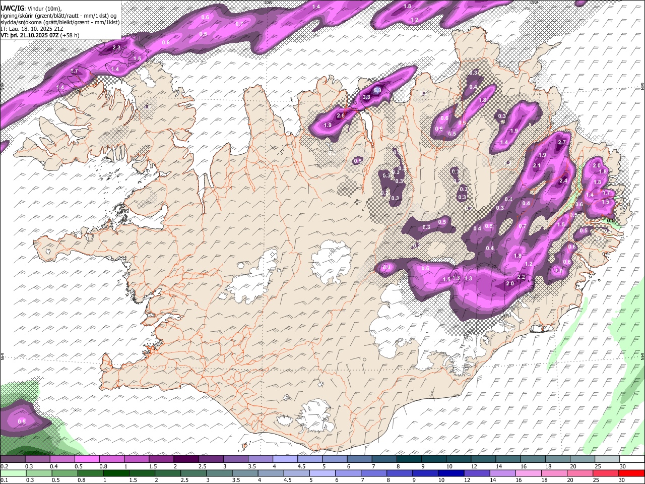Viewport: 645px width, 484px height.
Task: Click the purple 12 swatch in the rain scale
Action: (476, 473)
